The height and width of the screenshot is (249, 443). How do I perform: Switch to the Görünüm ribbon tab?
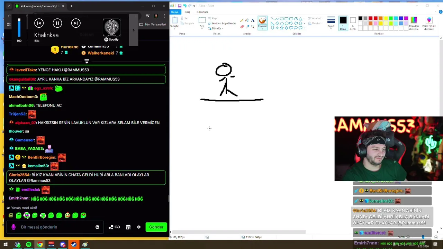202,12
